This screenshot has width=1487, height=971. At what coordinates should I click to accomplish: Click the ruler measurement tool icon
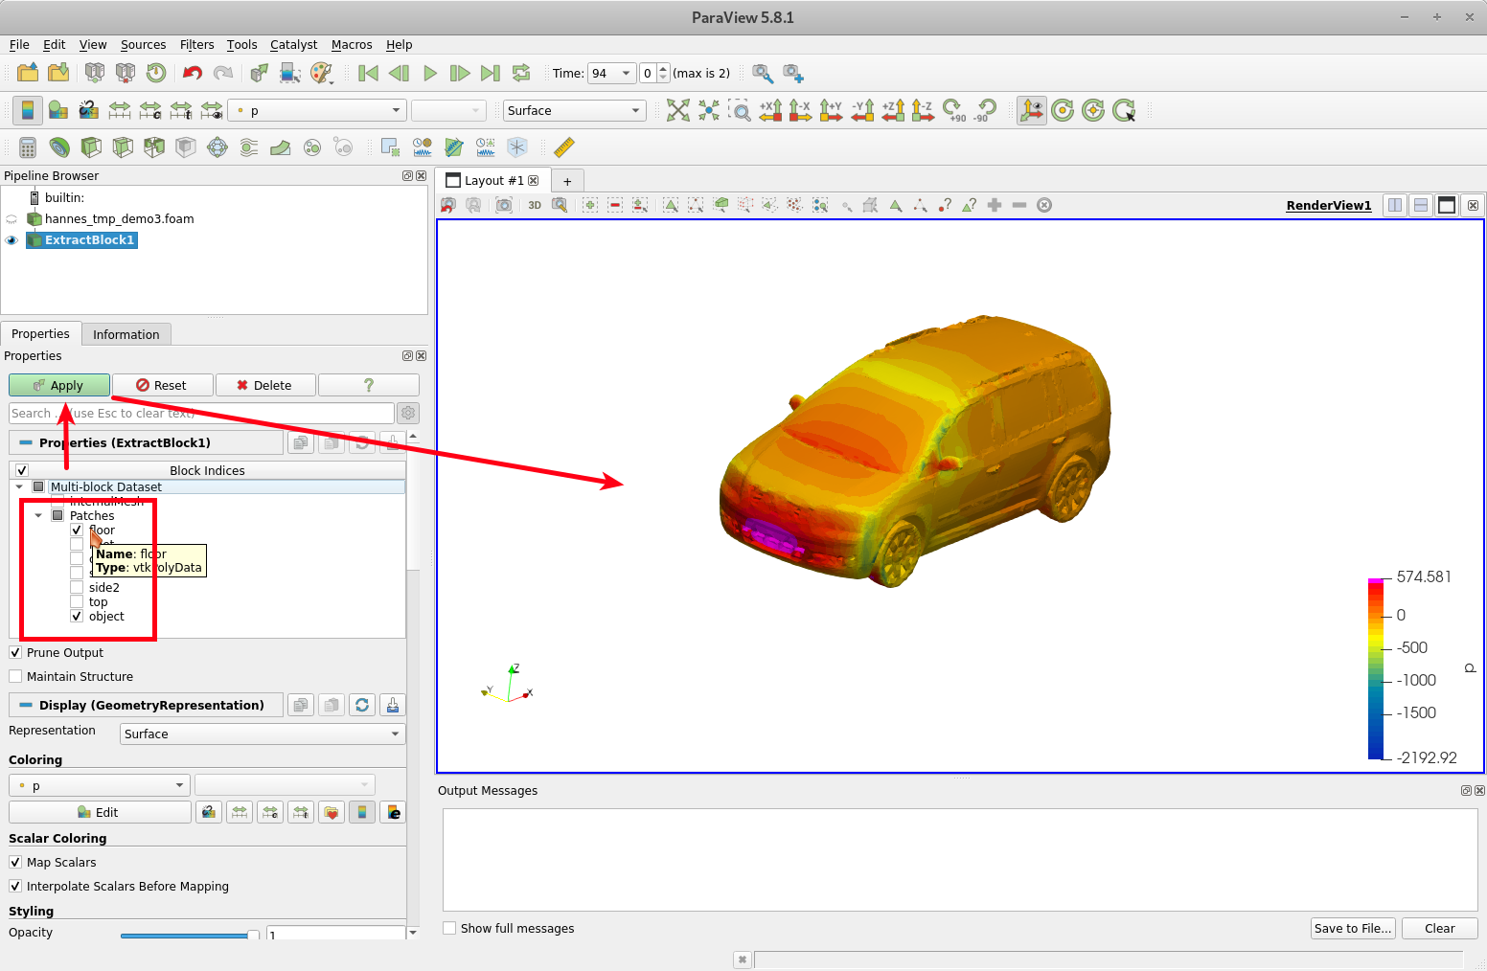pos(564,147)
